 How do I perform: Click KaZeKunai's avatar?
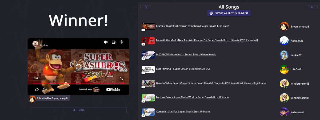(284, 112)
